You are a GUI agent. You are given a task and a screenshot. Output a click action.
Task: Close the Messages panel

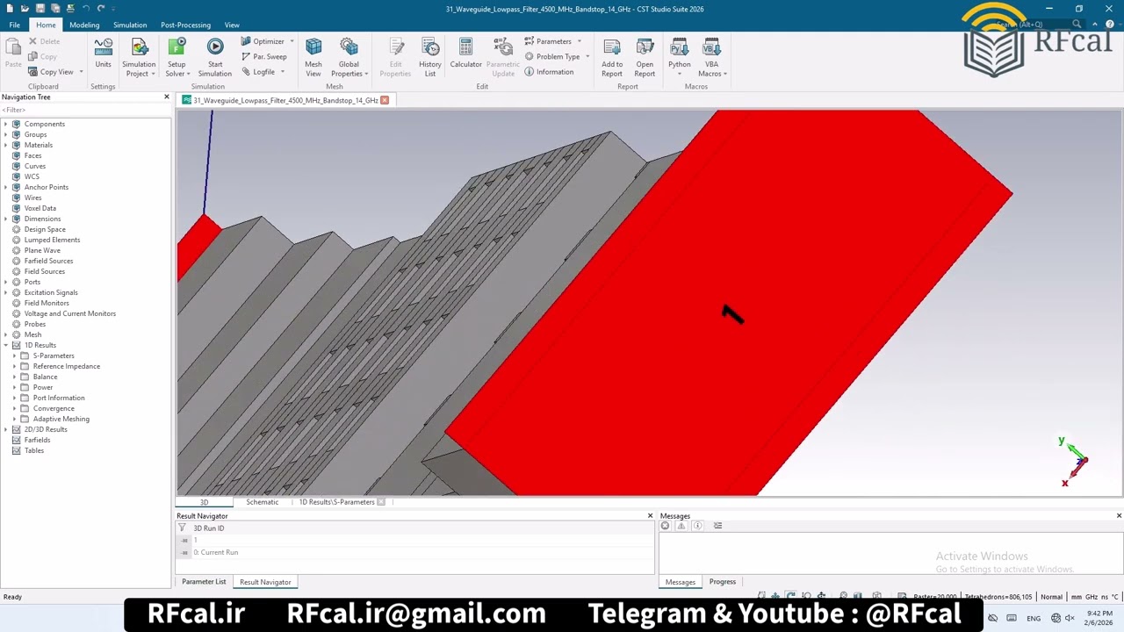1119,516
